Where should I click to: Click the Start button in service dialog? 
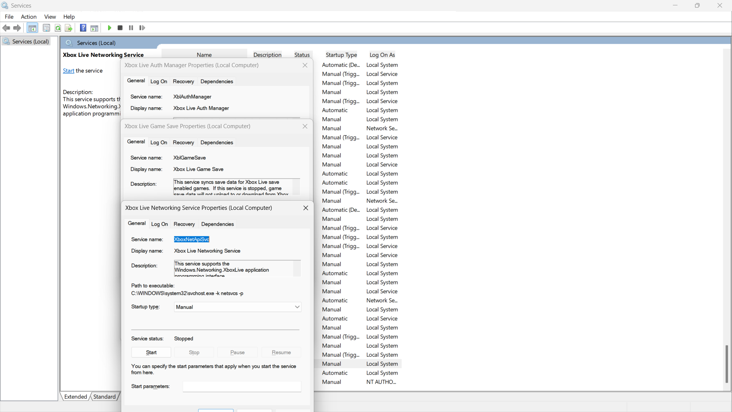click(151, 352)
